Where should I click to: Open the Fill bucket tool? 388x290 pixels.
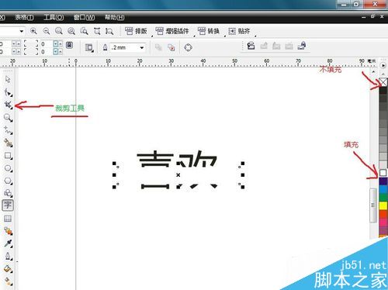(8, 269)
